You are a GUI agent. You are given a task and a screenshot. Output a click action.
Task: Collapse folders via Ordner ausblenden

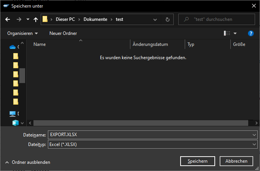click(x=27, y=162)
